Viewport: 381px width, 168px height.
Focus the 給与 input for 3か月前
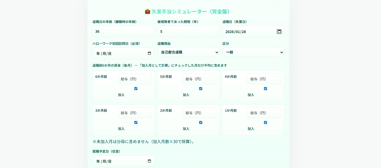click(135, 113)
